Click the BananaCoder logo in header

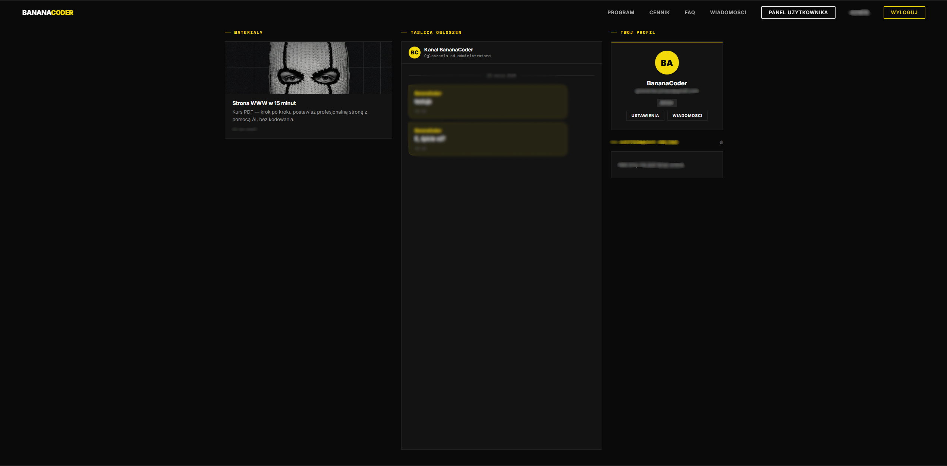tap(48, 12)
